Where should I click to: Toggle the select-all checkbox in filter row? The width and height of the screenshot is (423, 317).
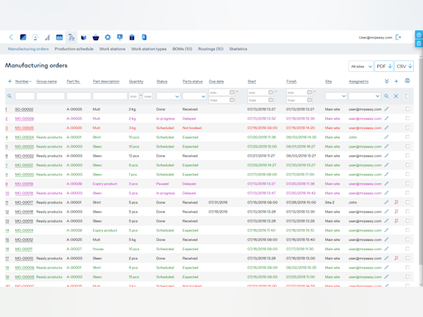point(407,96)
